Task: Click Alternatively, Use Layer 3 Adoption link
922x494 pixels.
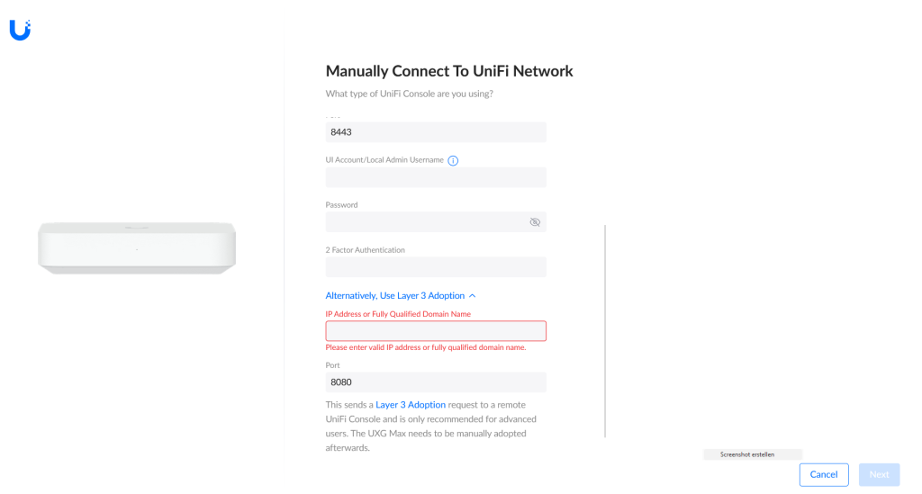Action: point(395,295)
